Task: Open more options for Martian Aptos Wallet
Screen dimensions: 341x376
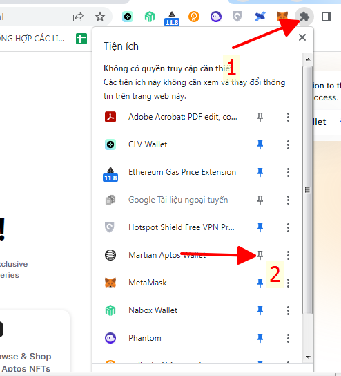Action: (x=288, y=255)
